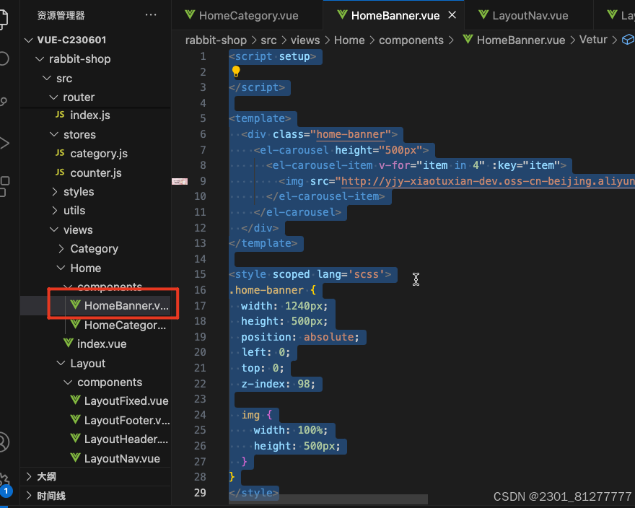Open LayoutFooter.v... in the explorer

click(127, 421)
